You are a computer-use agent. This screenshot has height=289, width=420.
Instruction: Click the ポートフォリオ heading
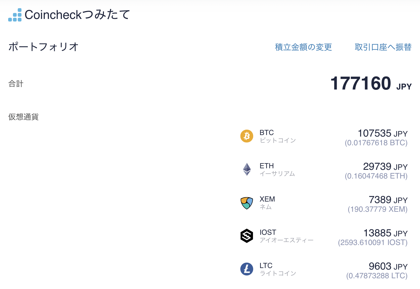pos(43,47)
